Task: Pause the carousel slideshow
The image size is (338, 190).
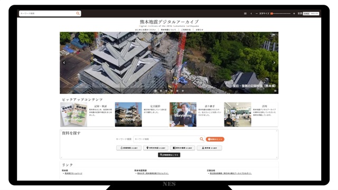Action: 275,91
